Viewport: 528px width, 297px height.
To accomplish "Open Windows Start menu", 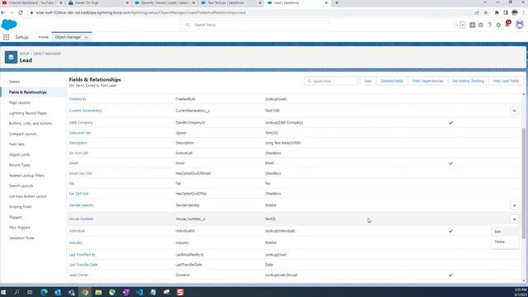I will click(x=3, y=292).
